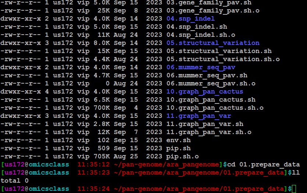Select the 04.snp_indel.sh script file name
This screenshot has height=193, width=307.
point(197,27)
